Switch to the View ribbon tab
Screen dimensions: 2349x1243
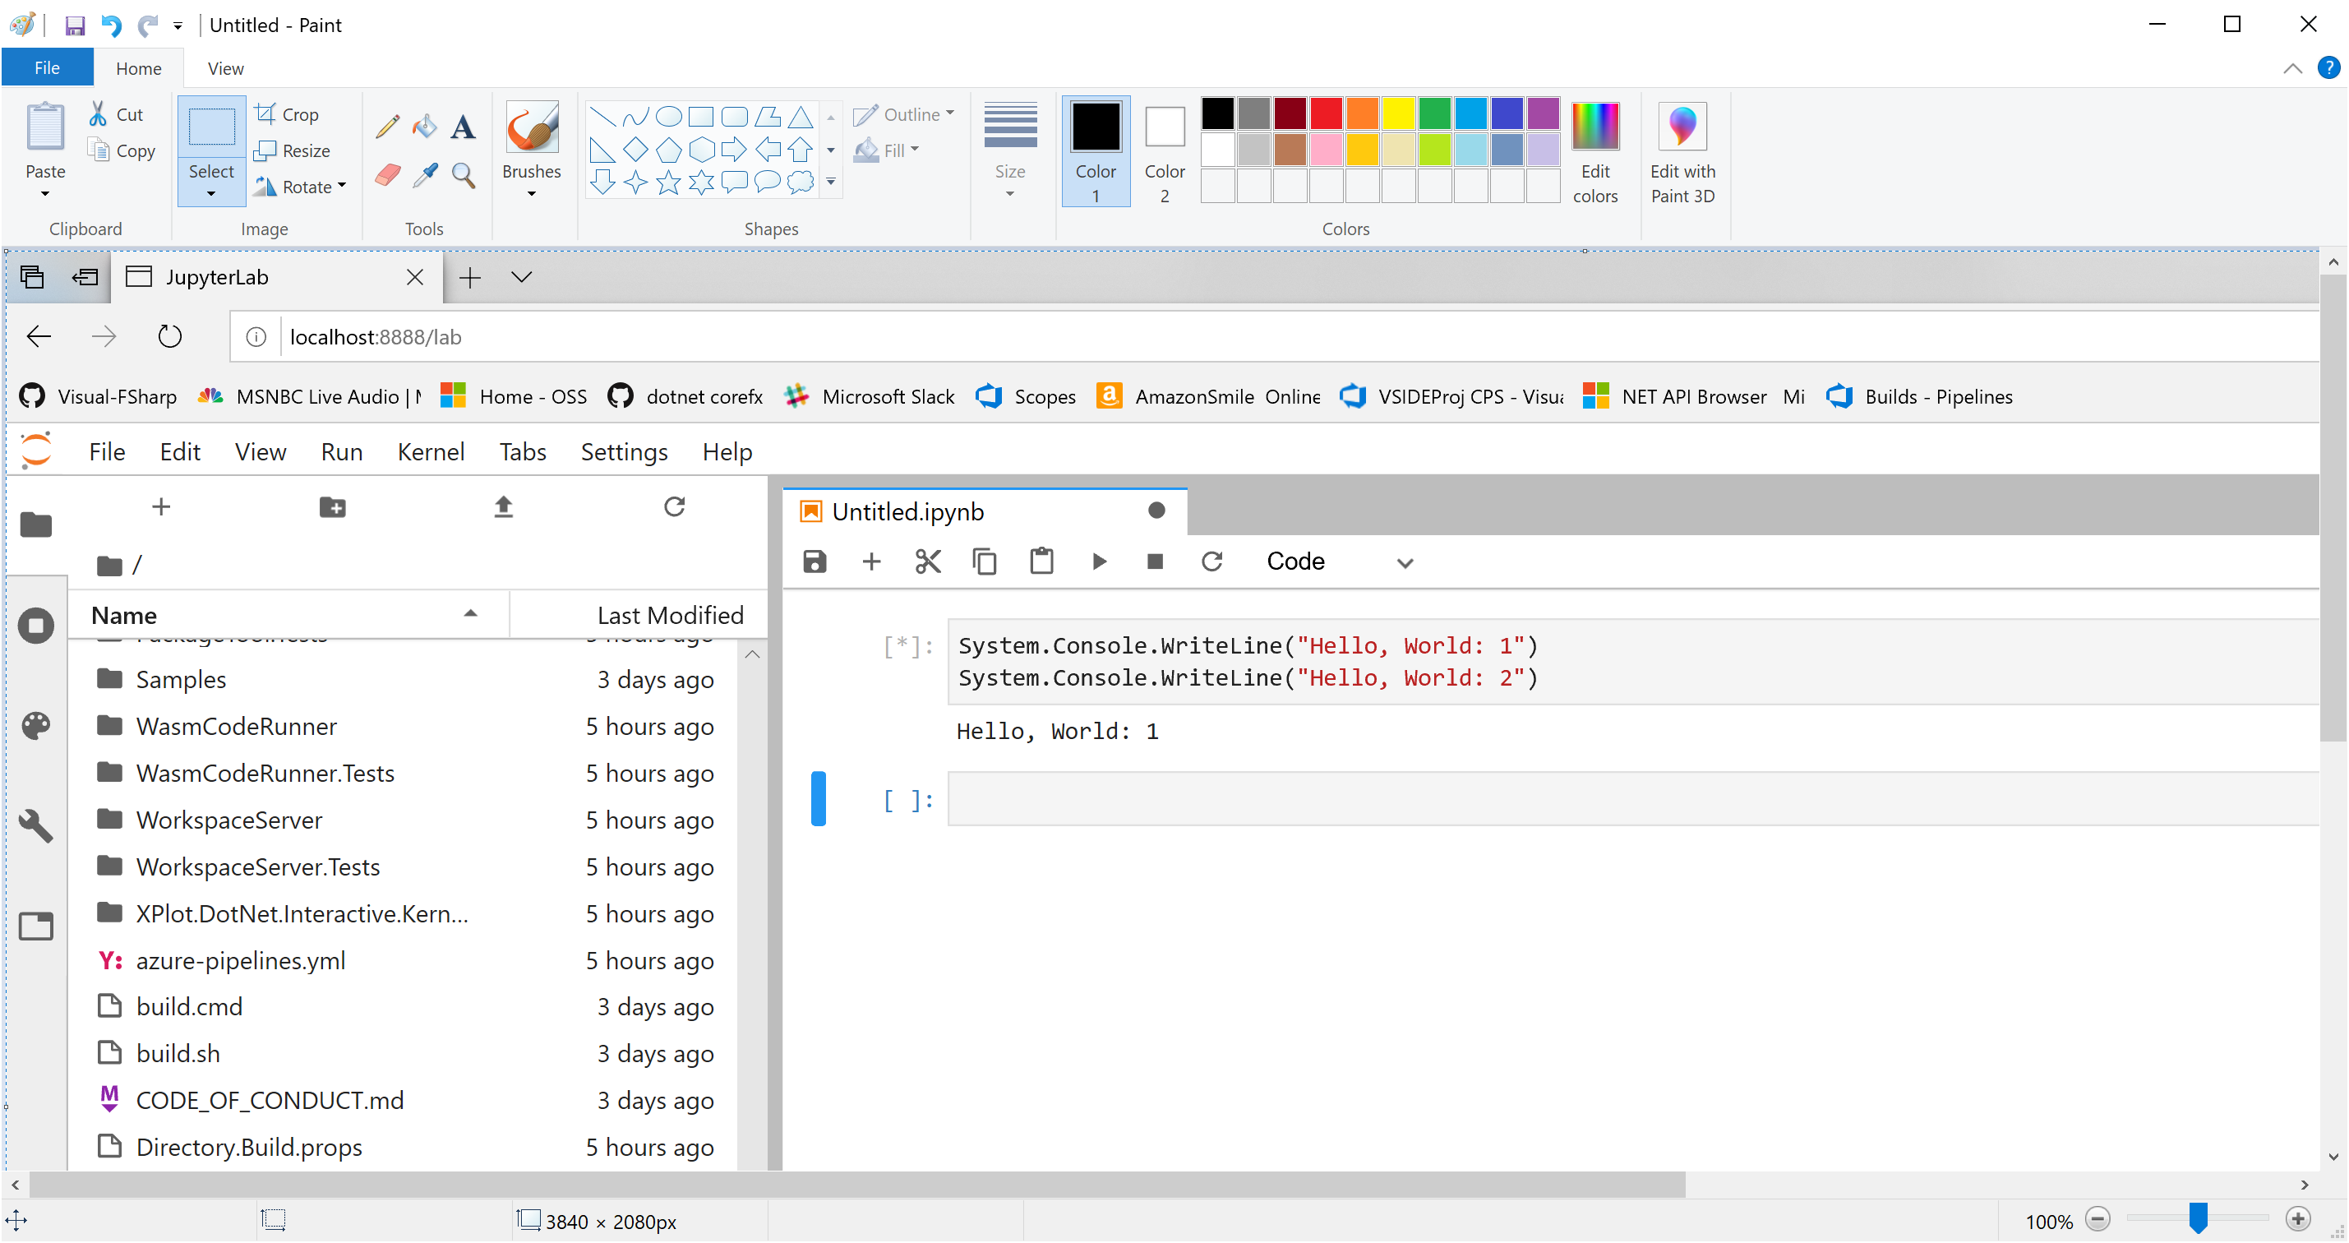tap(224, 67)
